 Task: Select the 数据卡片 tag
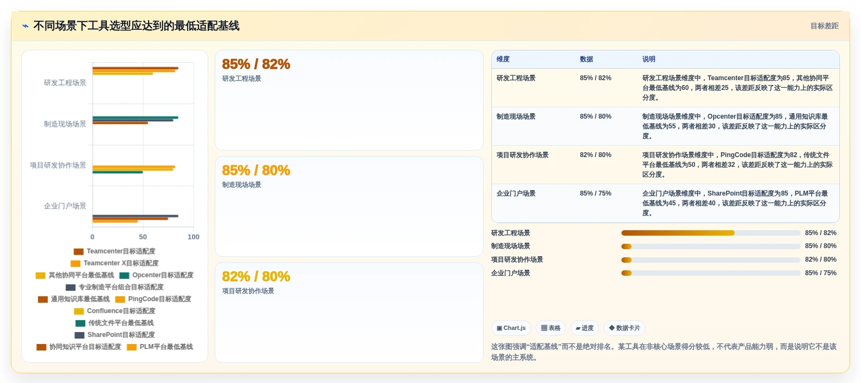coord(625,328)
